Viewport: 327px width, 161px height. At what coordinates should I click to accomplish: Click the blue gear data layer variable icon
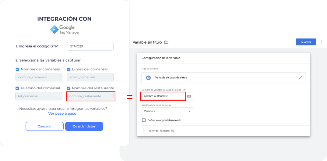click(148, 78)
